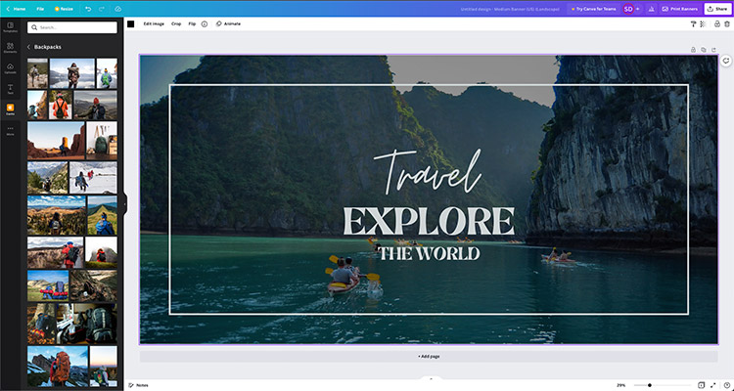Click the Share button

point(716,8)
